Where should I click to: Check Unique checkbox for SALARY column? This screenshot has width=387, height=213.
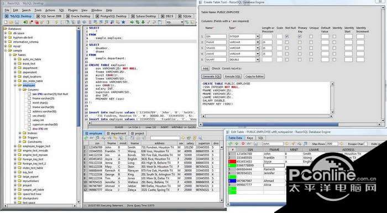click(311, 60)
